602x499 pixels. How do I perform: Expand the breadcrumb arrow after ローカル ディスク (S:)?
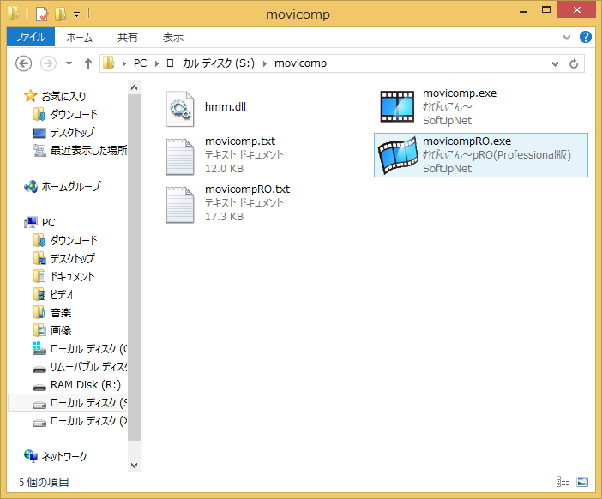(x=264, y=63)
